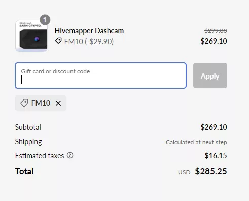Image resolution: width=249 pixels, height=201 pixels.
Task: Click the total amount $285.25
Action: click(x=211, y=171)
